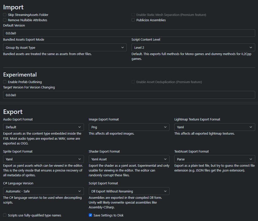Toggle Scripts use fully-qualified type names
258x221 pixels.
click(x=5, y=215)
